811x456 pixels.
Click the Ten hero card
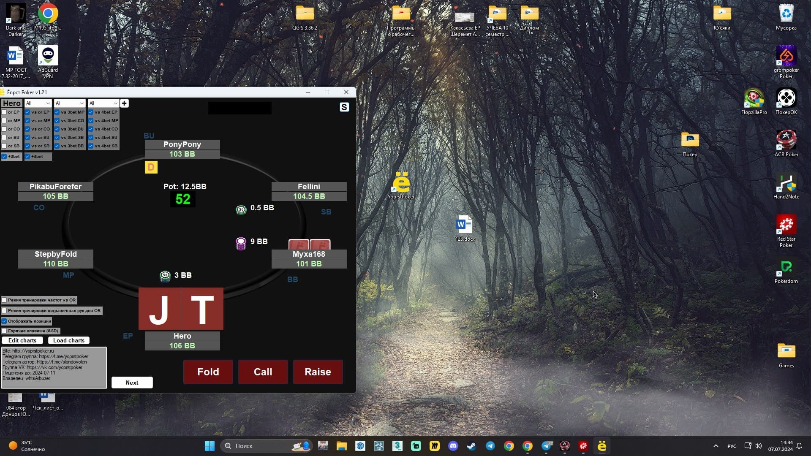coord(202,309)
